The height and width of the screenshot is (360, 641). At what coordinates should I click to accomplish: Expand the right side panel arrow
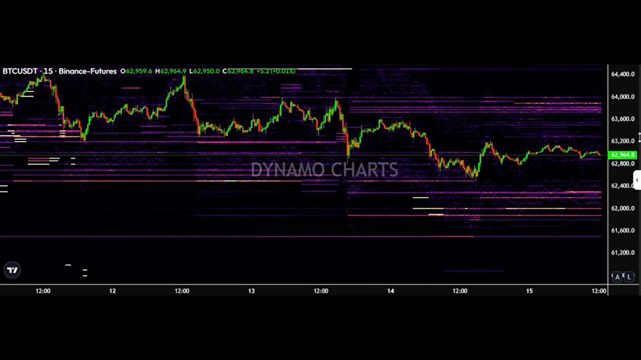(637, 180)
